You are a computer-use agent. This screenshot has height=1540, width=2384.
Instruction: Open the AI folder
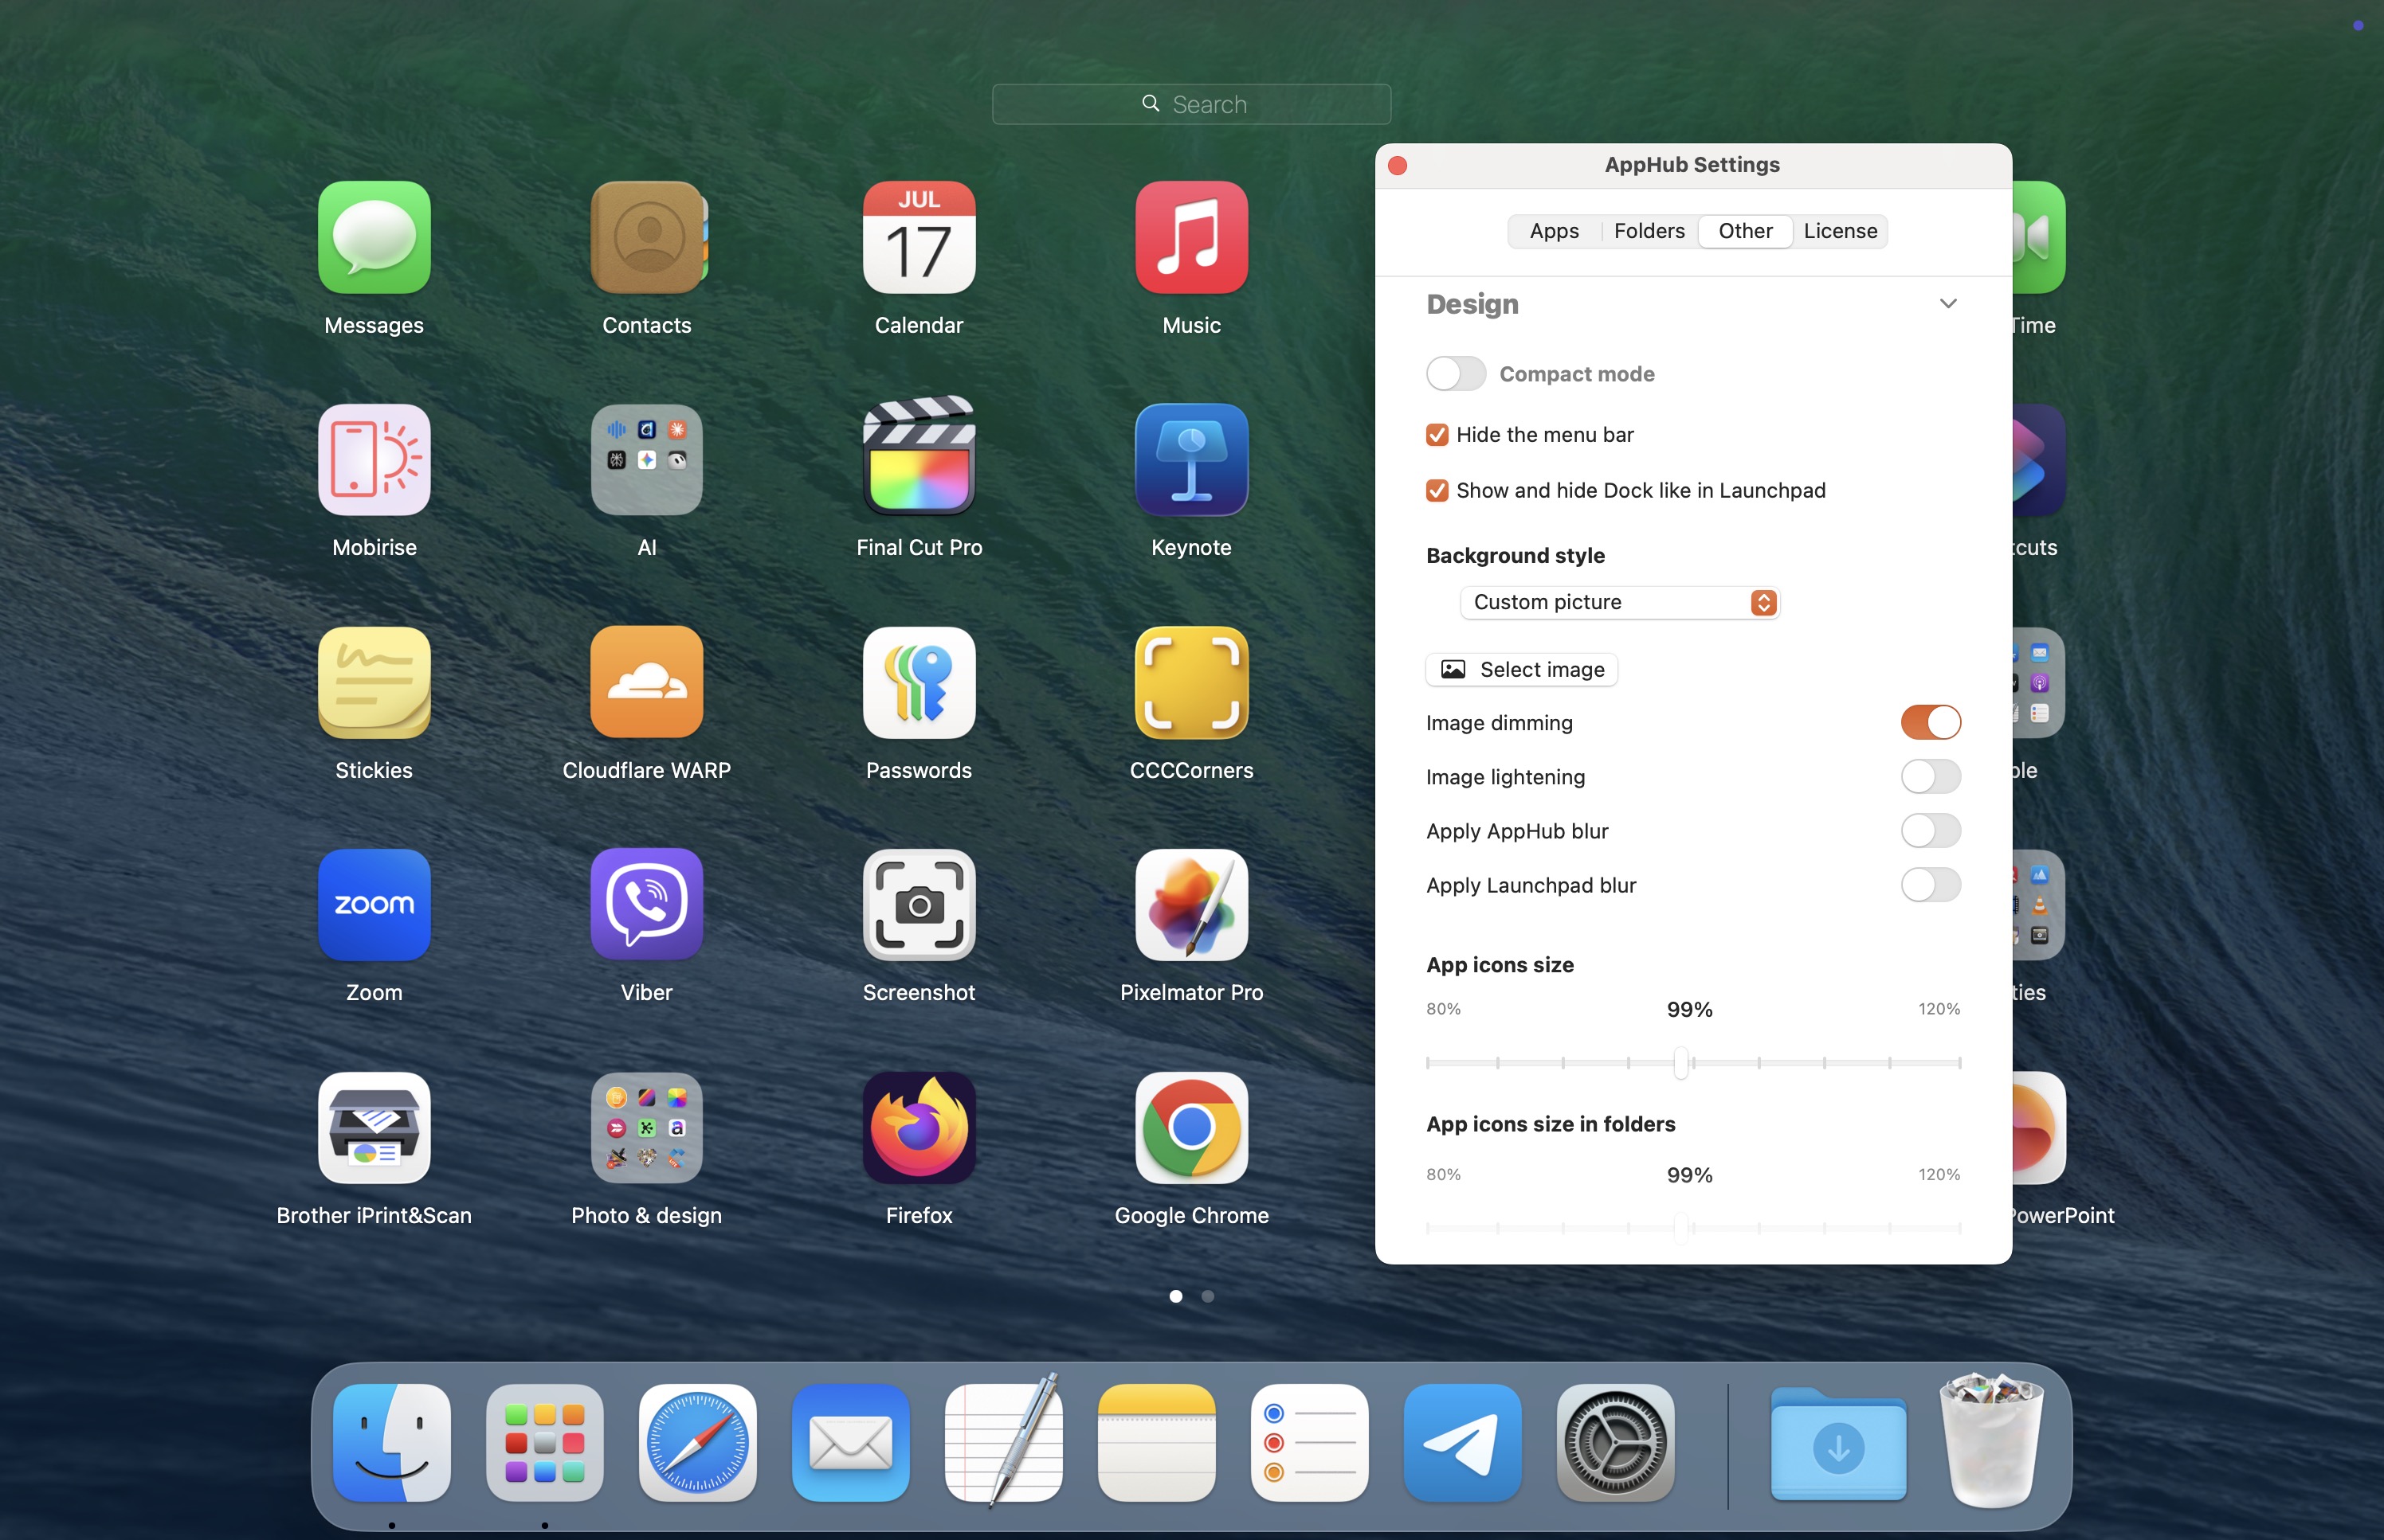click(x=647, y=460)
